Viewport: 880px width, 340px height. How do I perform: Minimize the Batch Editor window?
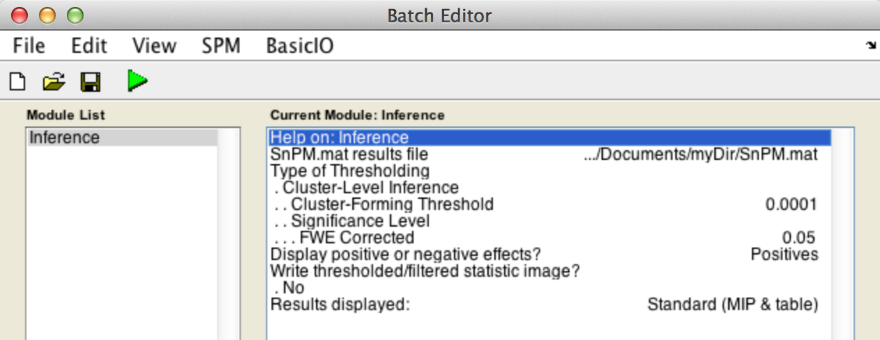coord(47,15)
